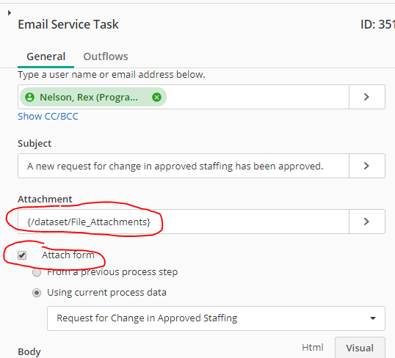Click dropdown caret of the form selector
395x358 pixels.
coord(373,318)
